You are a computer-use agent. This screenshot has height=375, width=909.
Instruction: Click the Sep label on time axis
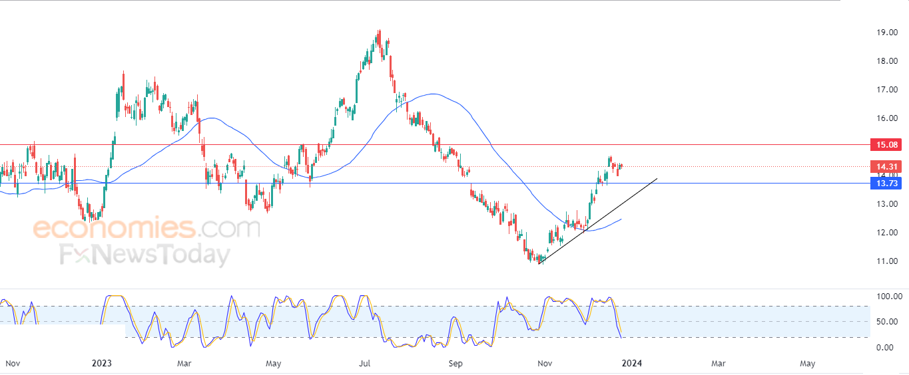click(455, 364)
